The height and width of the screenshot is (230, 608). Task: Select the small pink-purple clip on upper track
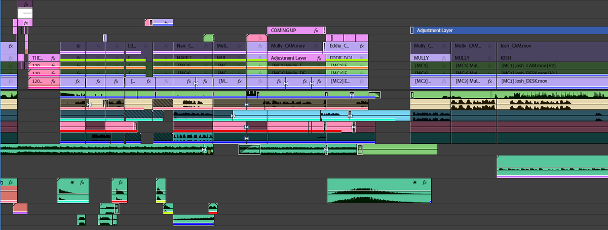159,22
